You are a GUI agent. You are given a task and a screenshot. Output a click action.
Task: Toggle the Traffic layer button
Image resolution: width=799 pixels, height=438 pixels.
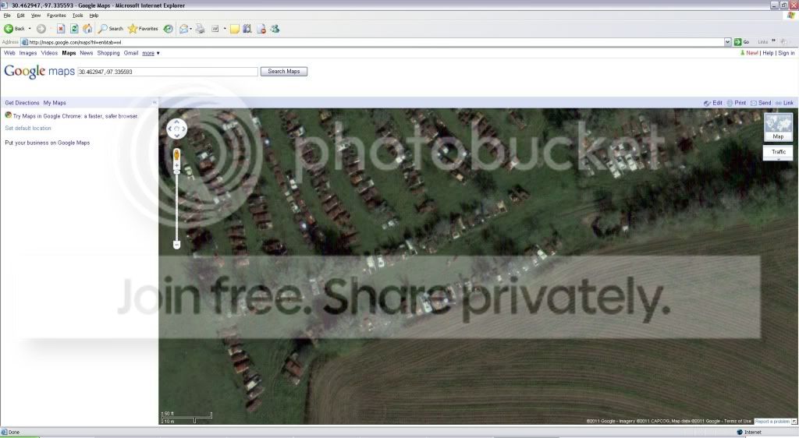tap(778, 152)
